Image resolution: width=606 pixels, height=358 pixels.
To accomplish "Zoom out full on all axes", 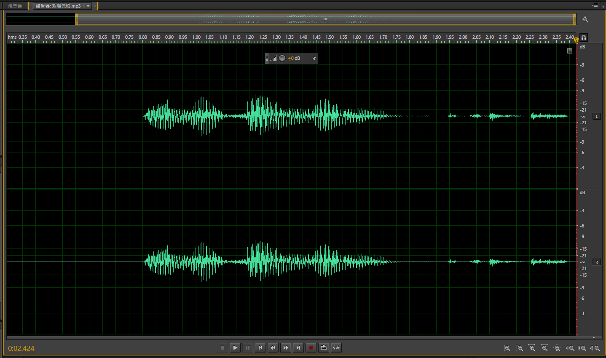I will click(x=557, y=348).
